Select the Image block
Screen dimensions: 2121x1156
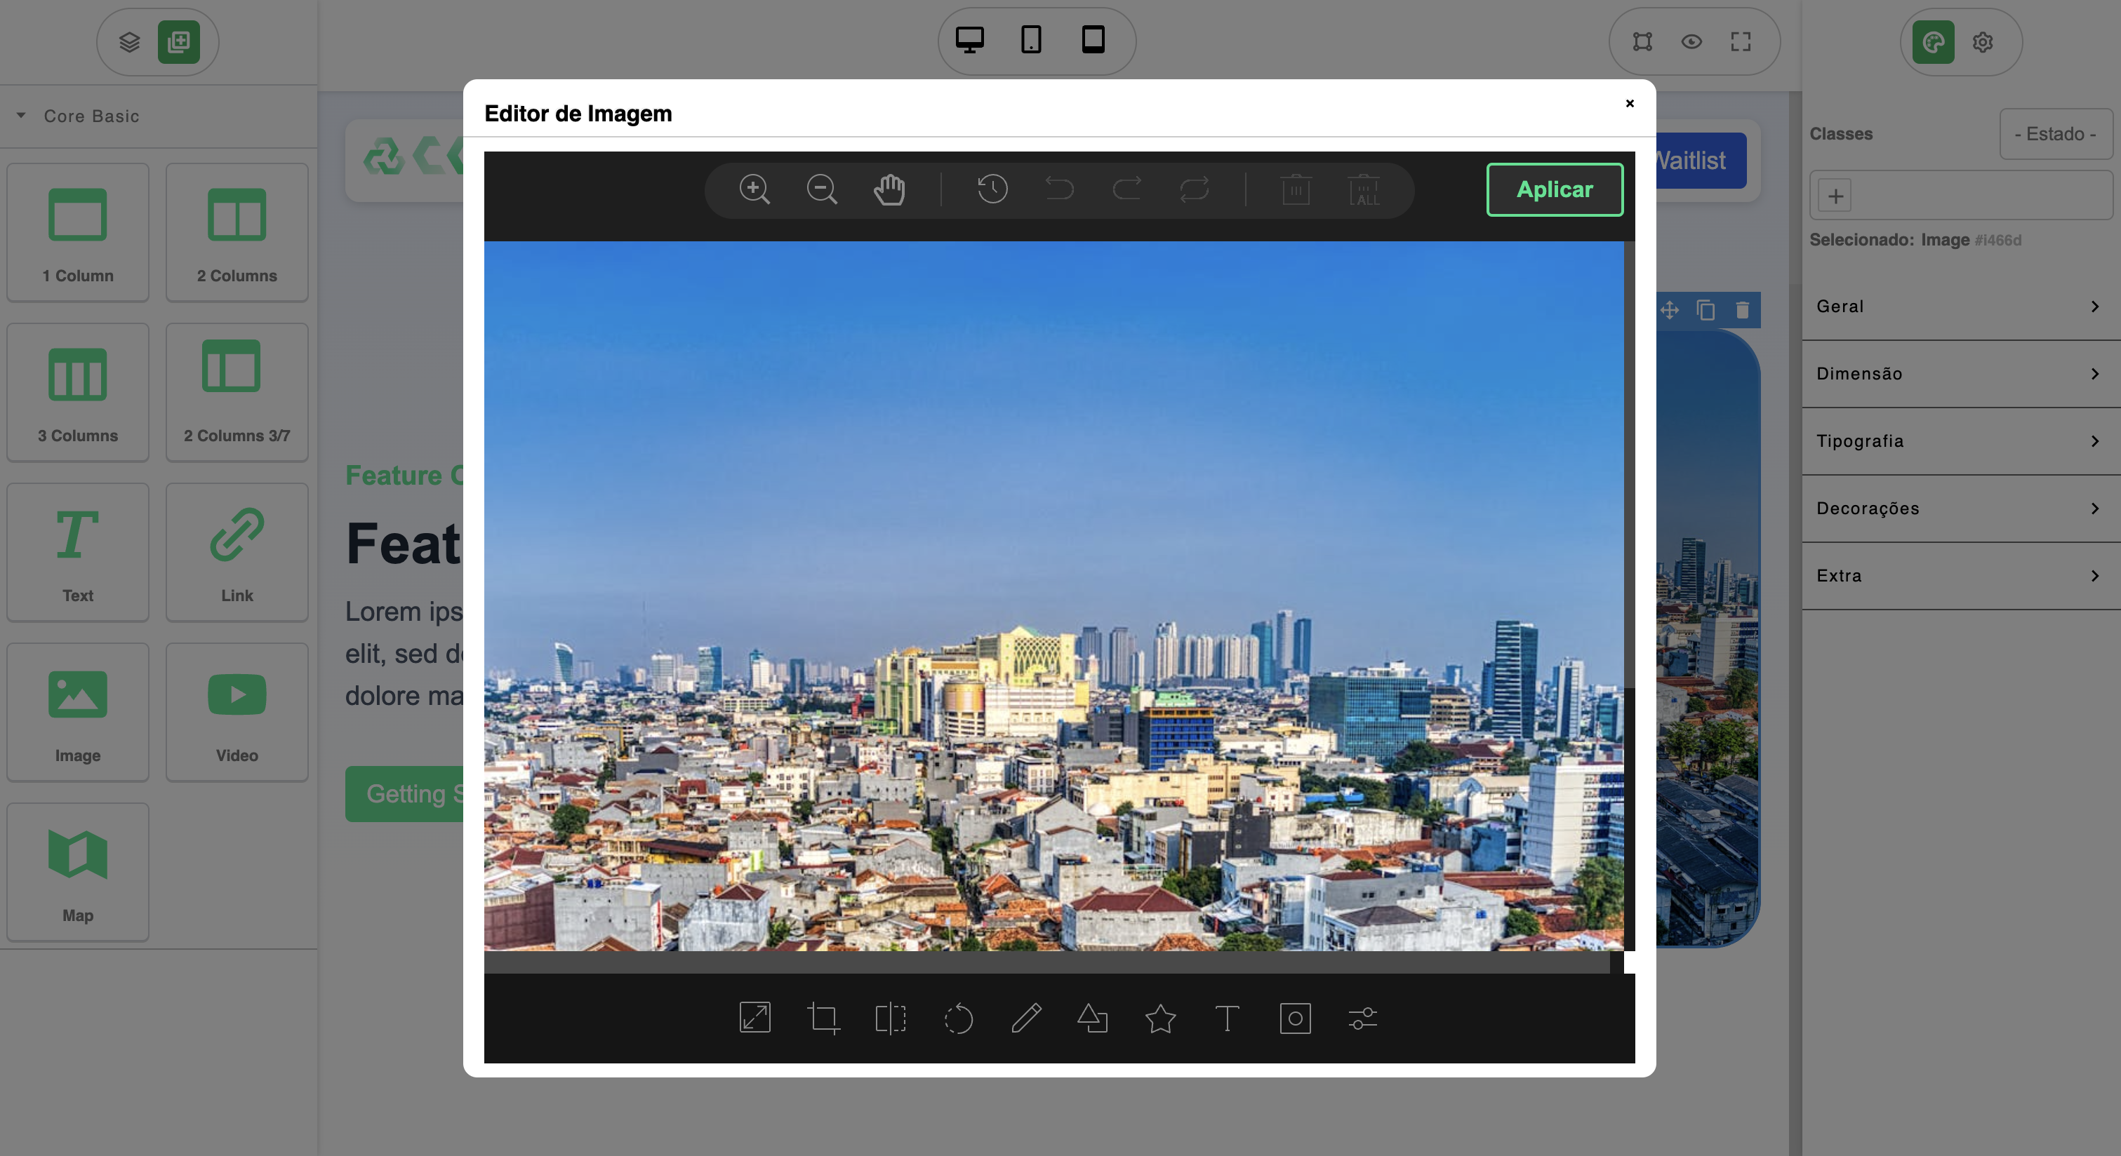point(78,712)
